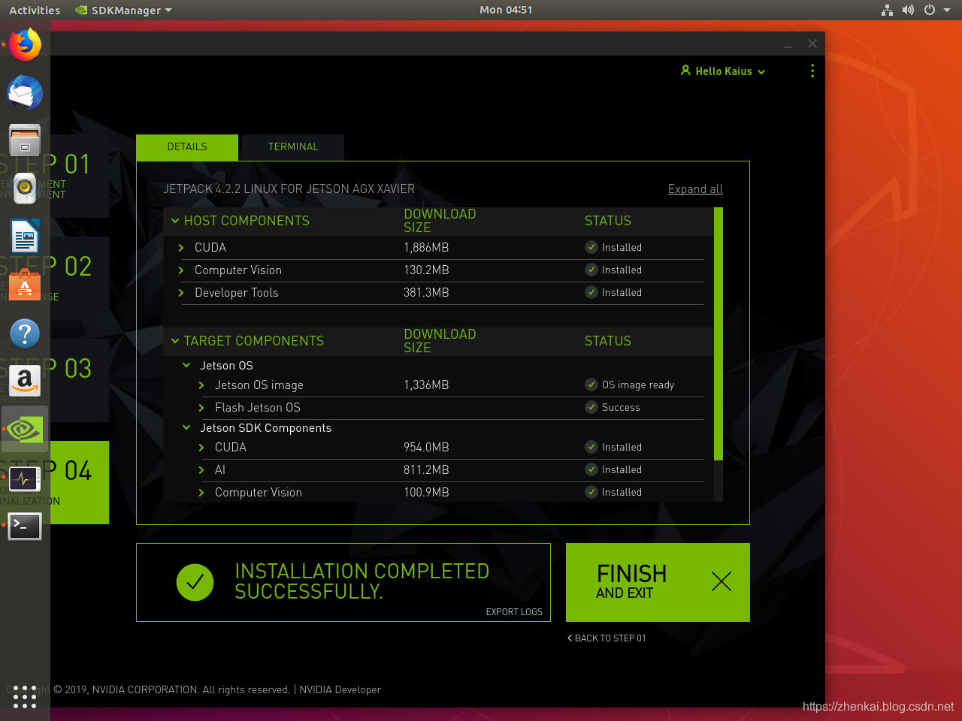Open the Files manager dock icon

click(25, 140)
